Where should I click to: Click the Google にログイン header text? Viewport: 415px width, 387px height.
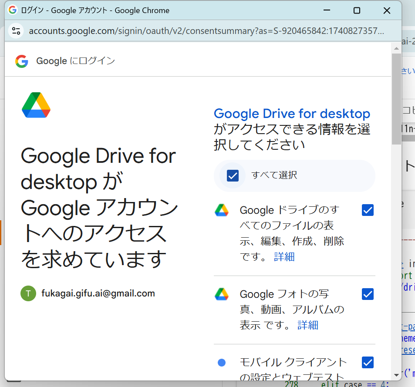[x=76, y=61]
